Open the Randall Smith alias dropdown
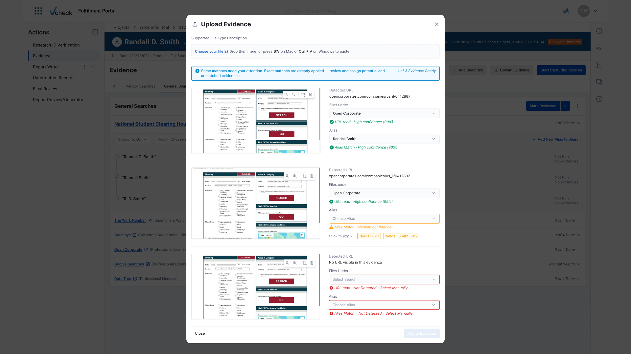Viewport: 631px width, 354px height. tap(384, 139)
